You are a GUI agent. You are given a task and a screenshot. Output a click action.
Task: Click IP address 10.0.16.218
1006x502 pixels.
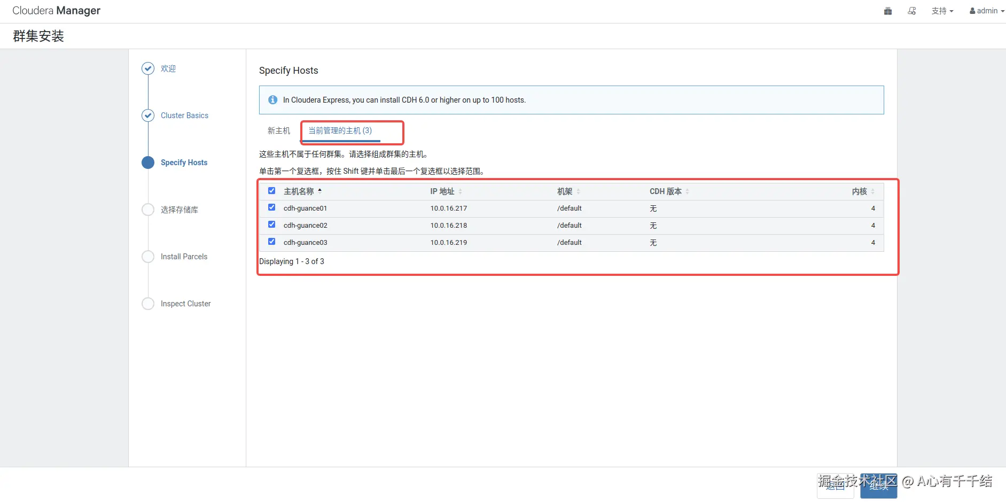(x=449, y=226)
